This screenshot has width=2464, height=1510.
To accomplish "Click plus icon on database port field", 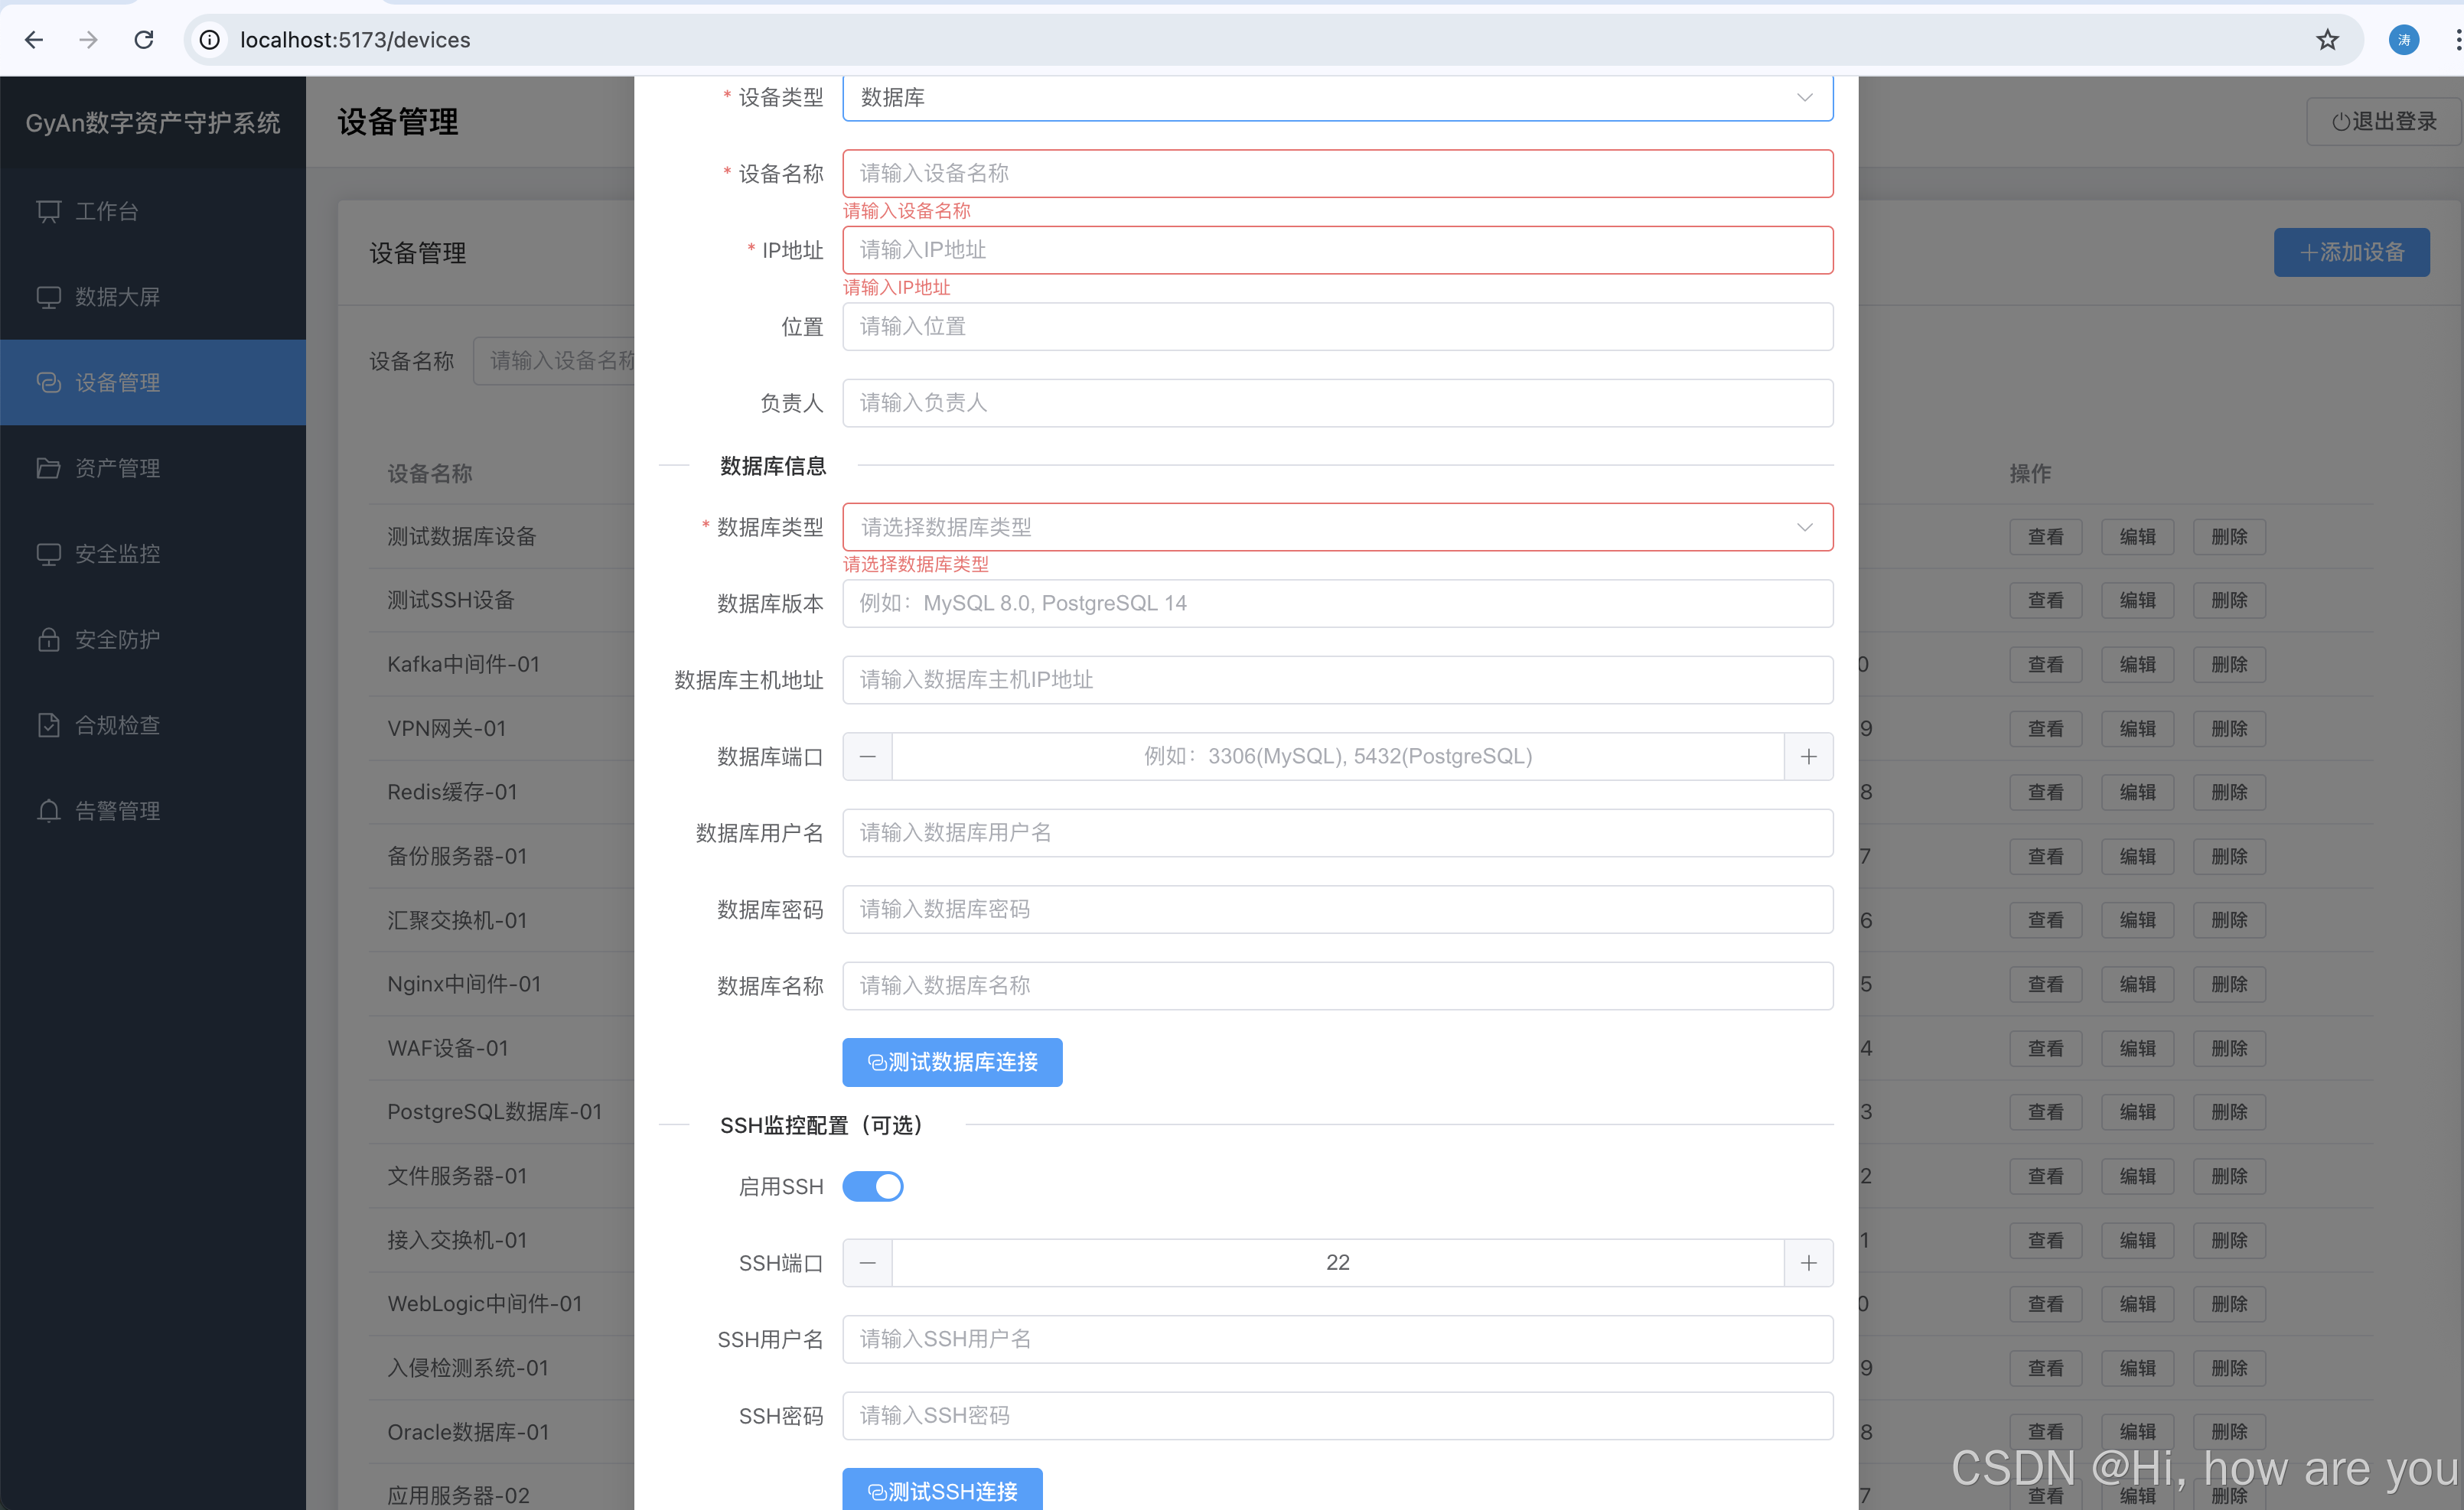I will click(x=1808, y=757).
